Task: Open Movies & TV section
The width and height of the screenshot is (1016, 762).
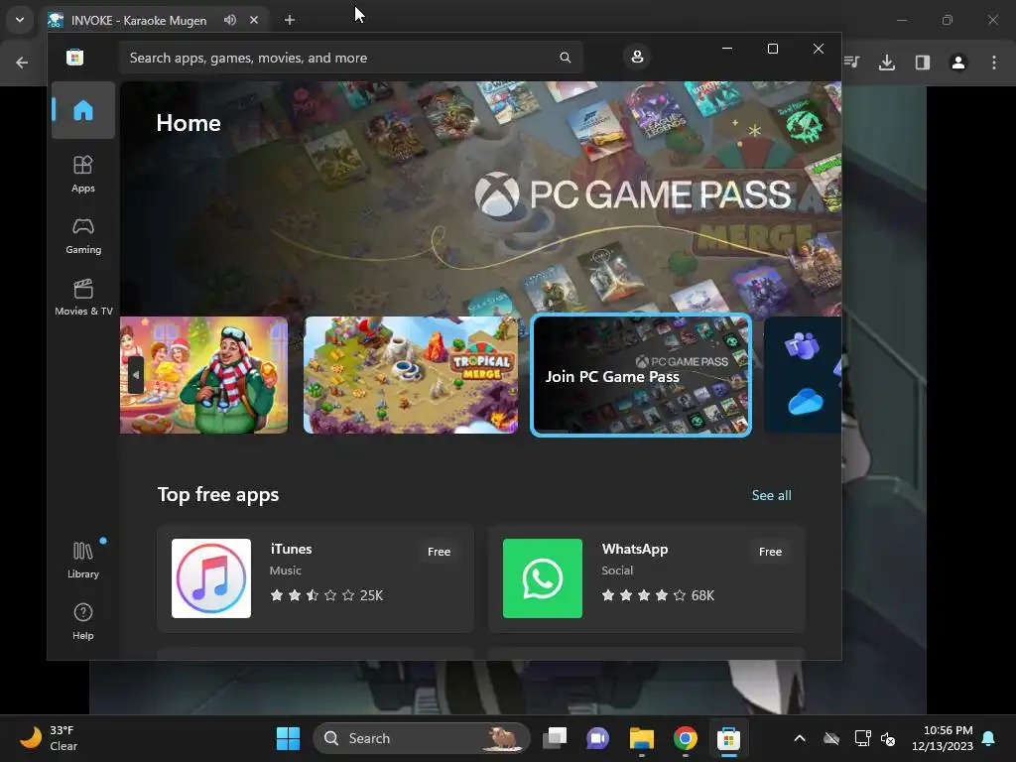Action: click(83, 298)
